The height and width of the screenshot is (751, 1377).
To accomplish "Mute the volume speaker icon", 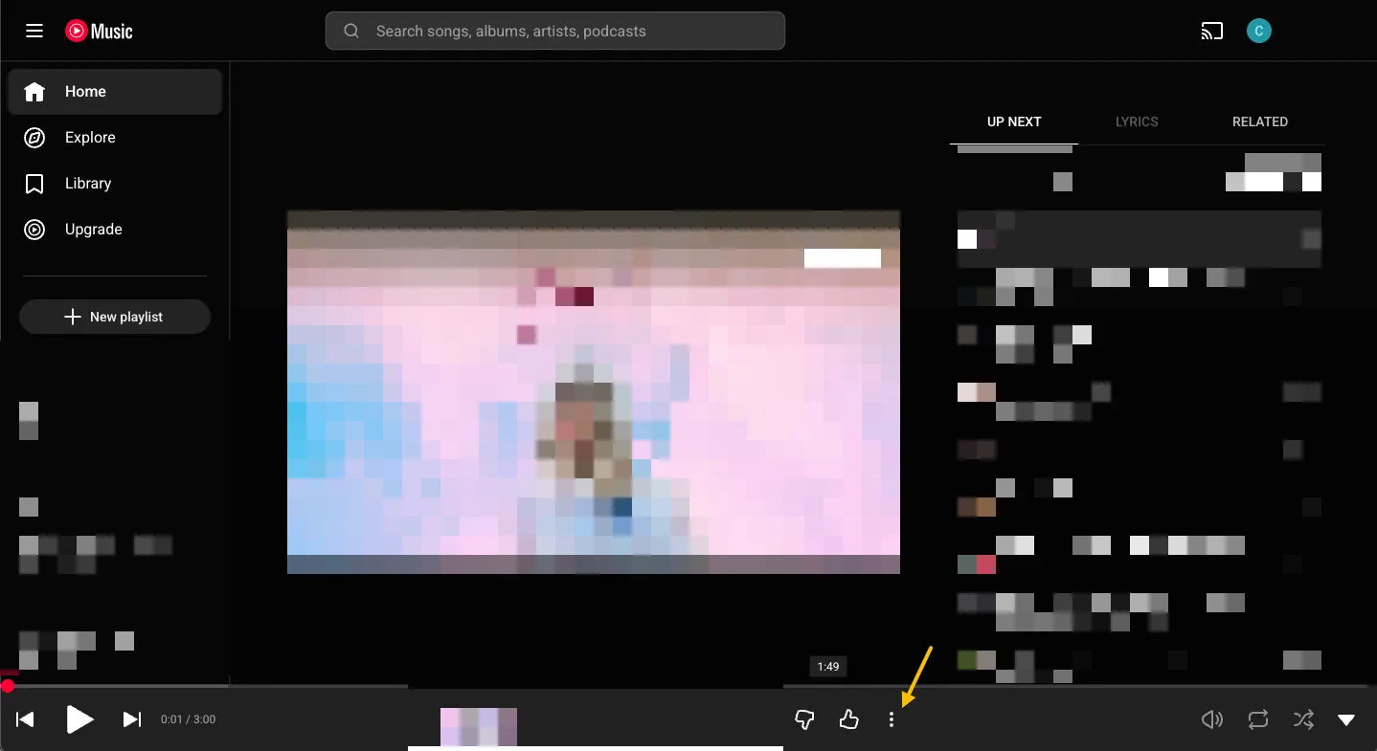I will (1212, 719).
